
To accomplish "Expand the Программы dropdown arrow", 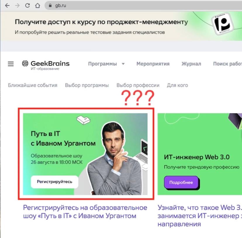I will point(123,64).
